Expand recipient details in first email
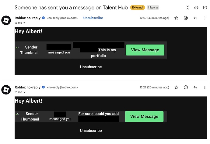This screenshot has height=144, width=210. pos(24,23)
